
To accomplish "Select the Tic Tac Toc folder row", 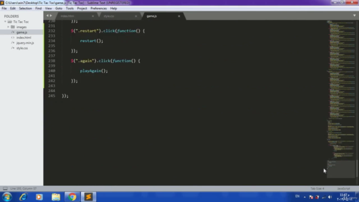I will click(21, 22).
